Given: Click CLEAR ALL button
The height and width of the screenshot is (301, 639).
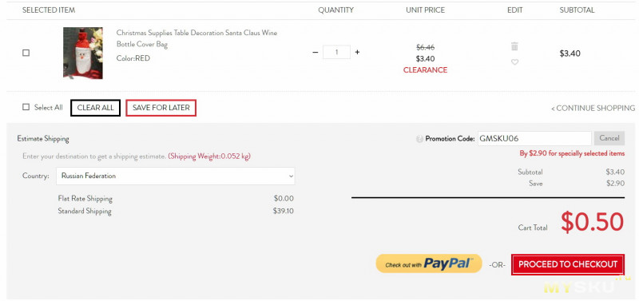Looking at the screenshot, I should pos(95,108).
